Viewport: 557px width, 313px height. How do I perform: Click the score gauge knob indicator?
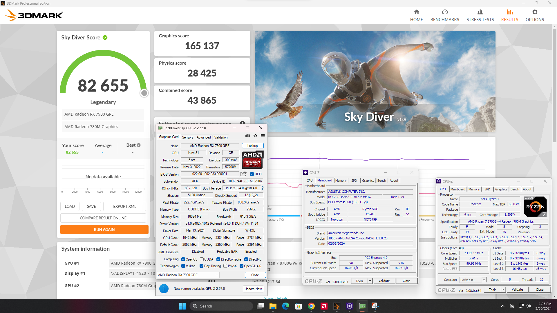coord(144,93)
